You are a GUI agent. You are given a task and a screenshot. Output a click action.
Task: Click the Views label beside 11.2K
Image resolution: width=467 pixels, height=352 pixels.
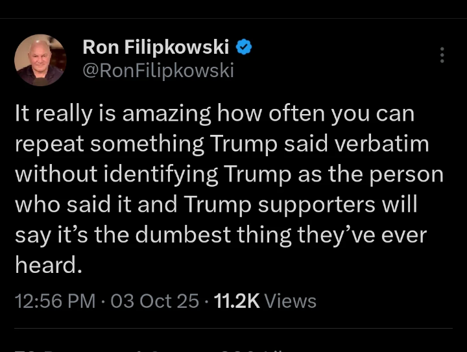[x=291, y=301]
